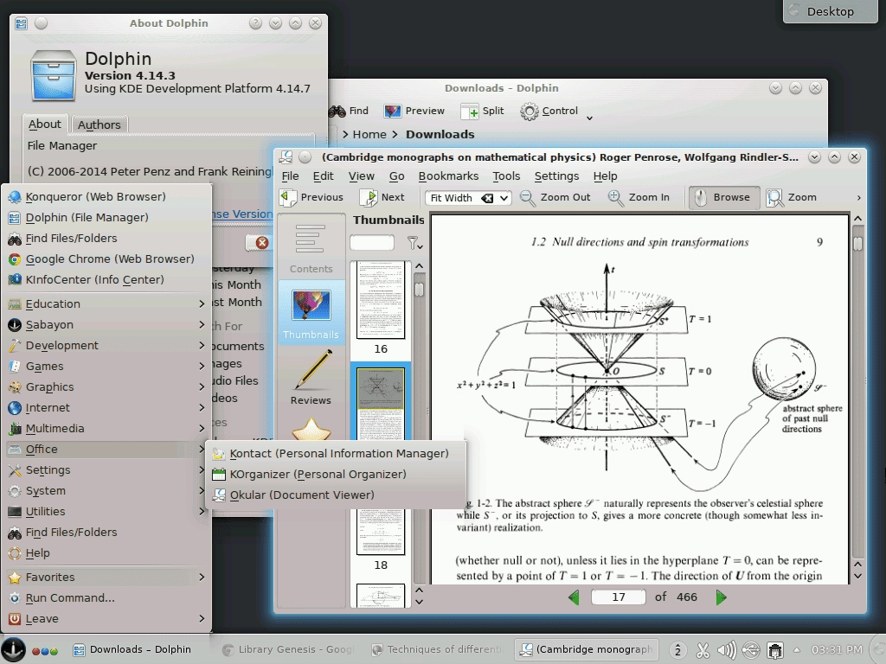
Task: Click the Zoom In magnifier in Okular
Action: [639, 198]
